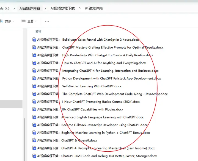198x161 pixels.
Task: Open the View (查看) dropdown
Action: tap(29, 21)
